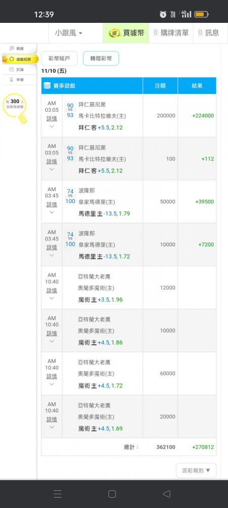
Task: Open the 買嘛幣 coin purchase button
Action: 126,33
